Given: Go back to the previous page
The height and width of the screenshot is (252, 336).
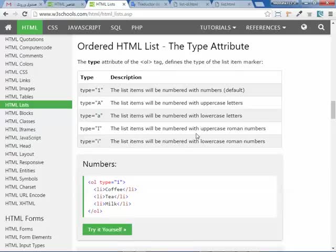Looking at the screenshot, I should [x=5, y=14].
